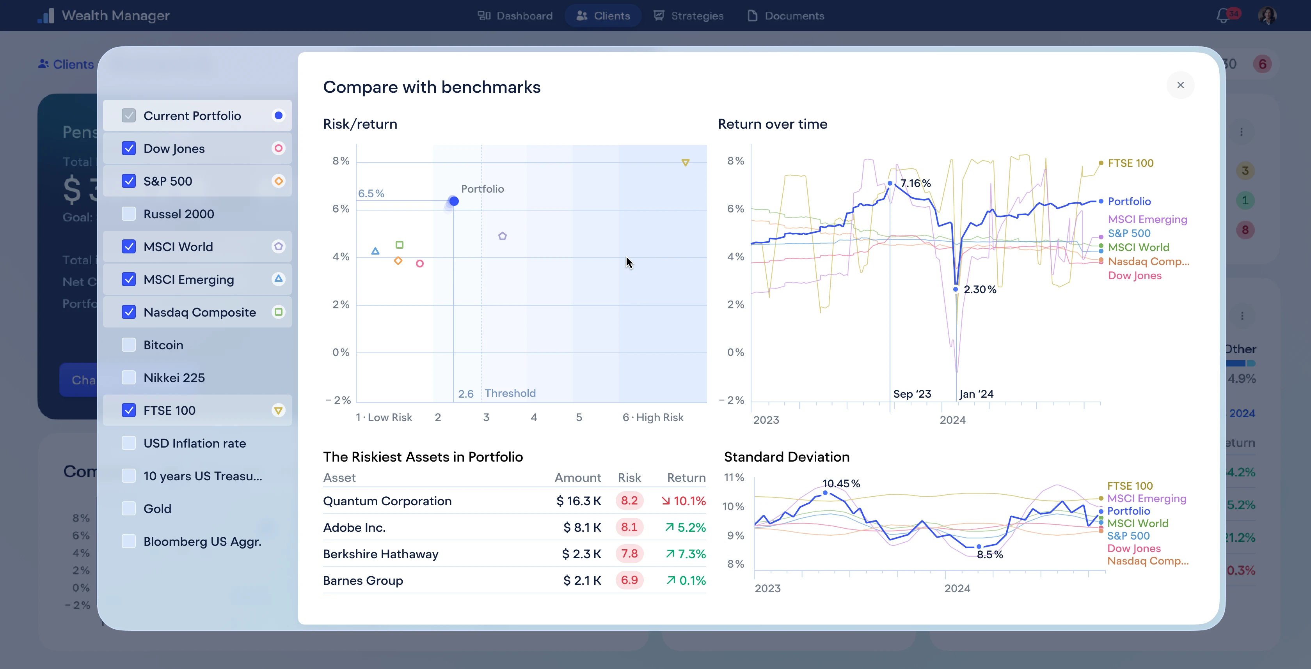Click the Dow Jones pink circle marker in scatter chart
This screenshot has width=1311, height=669.
(420, 263)
